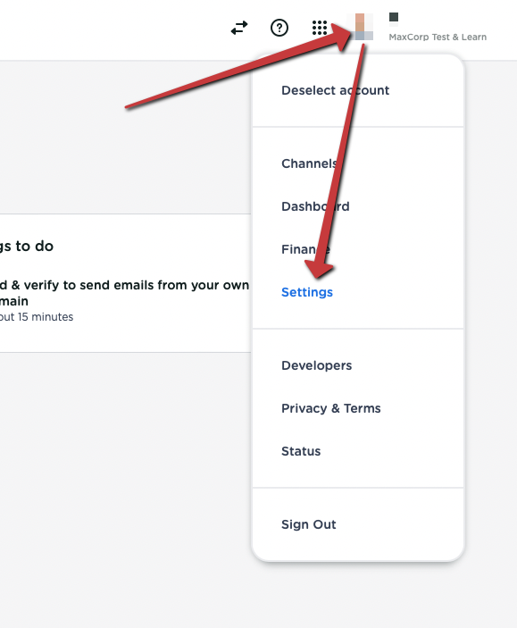Click empty gray page background to dismiss menu
This screenshot has width=517, height=628.
click(x=121, y=481)
